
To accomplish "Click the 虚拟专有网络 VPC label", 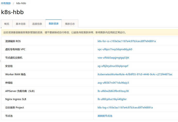I will 15,49.
